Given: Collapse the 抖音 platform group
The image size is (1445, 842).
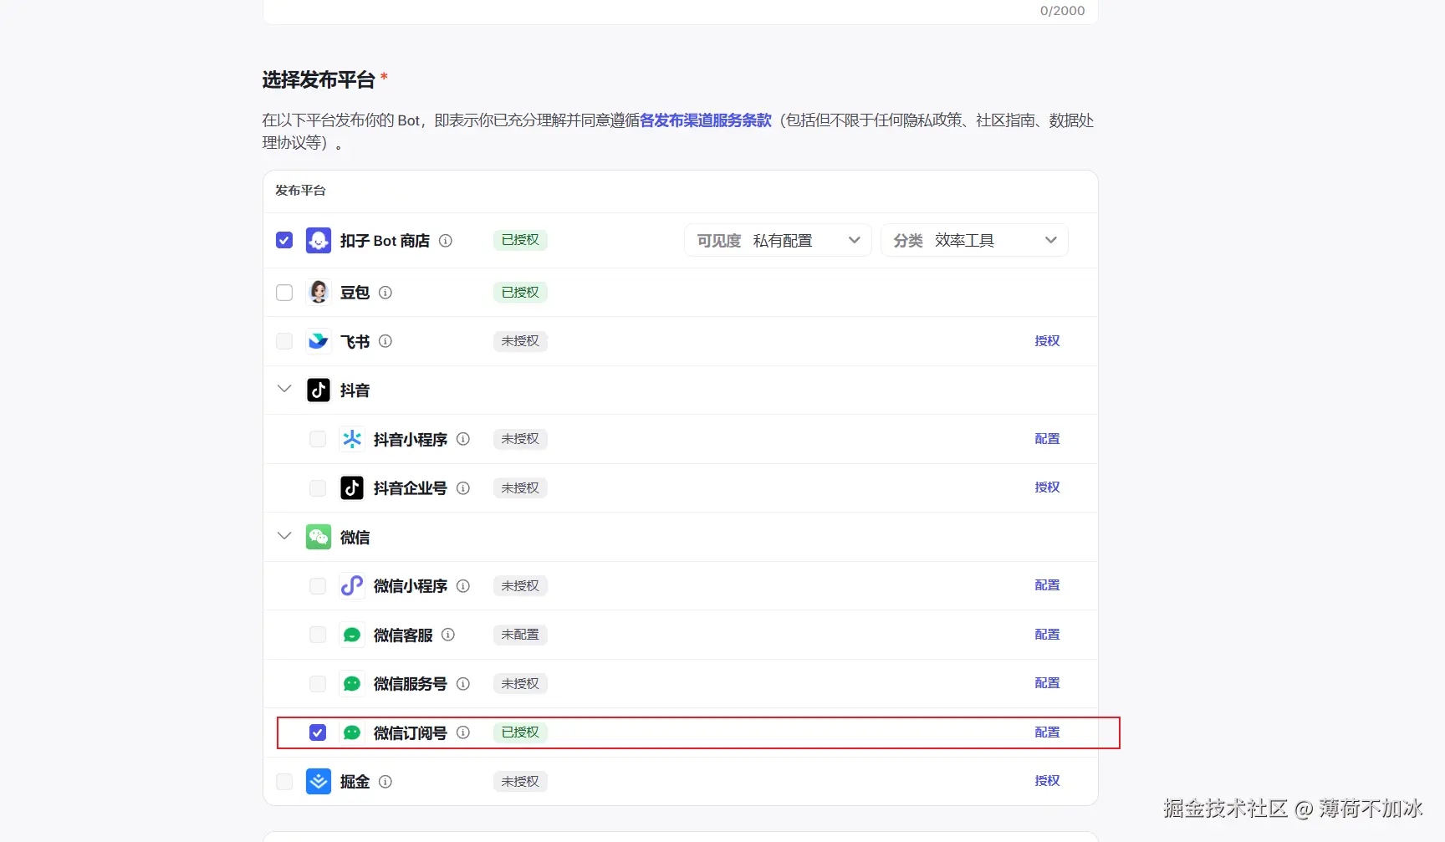Looking at the screenshot, I should (x=284, y=389).
